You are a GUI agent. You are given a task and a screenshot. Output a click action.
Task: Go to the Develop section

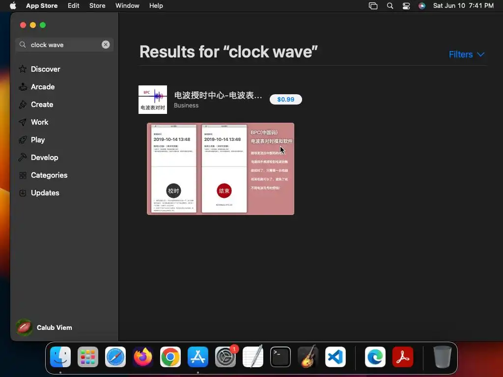point(44,158)
